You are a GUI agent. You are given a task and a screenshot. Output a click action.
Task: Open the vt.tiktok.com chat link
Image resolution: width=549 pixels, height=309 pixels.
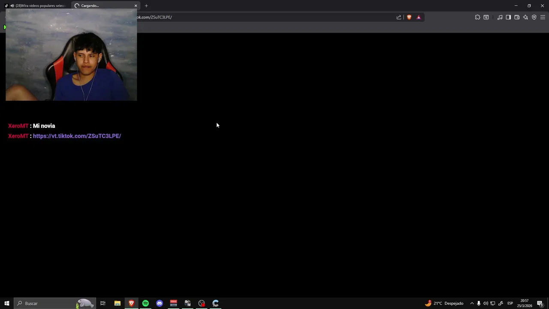click(x=77, y=136)
